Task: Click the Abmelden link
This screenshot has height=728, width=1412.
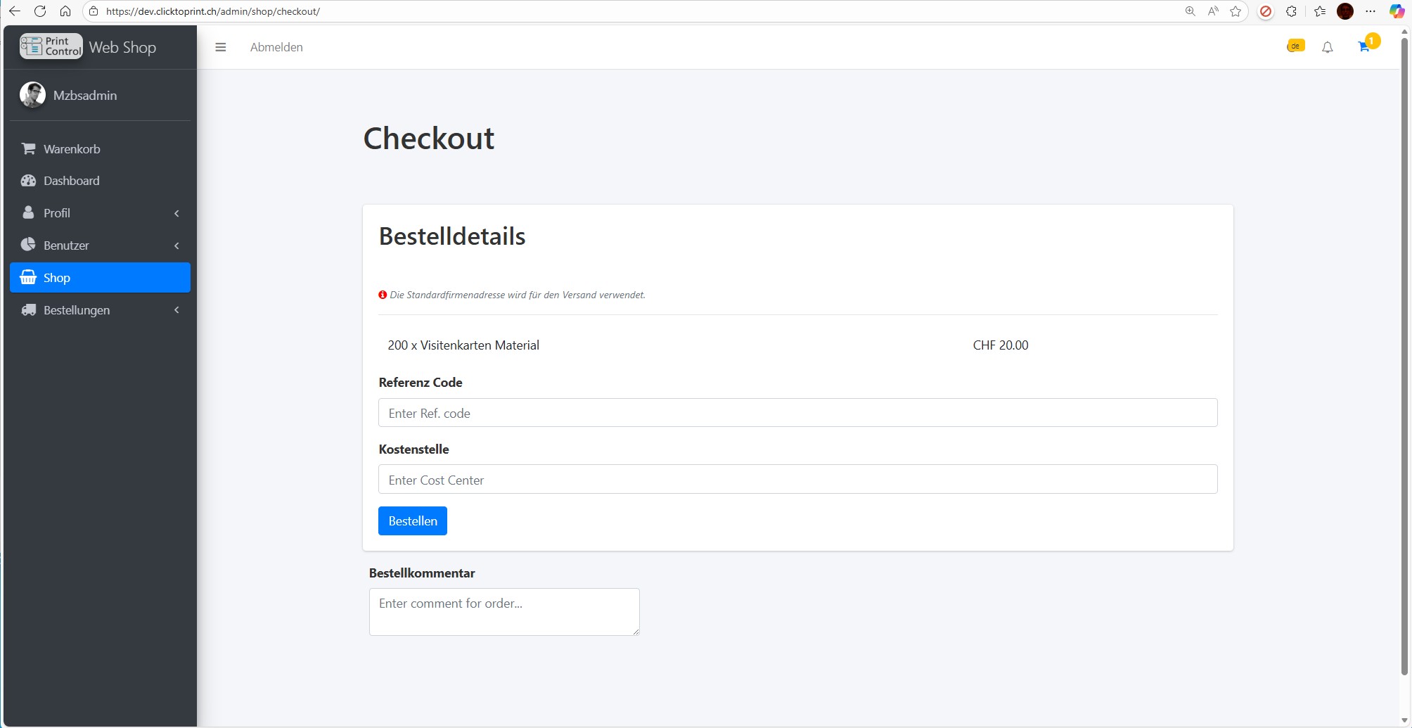Action: tap(276, 47)
